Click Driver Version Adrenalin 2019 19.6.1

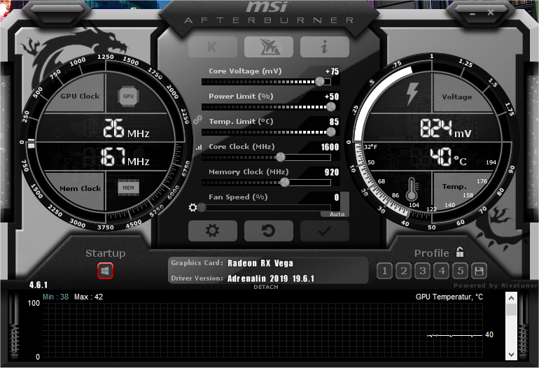271,278
